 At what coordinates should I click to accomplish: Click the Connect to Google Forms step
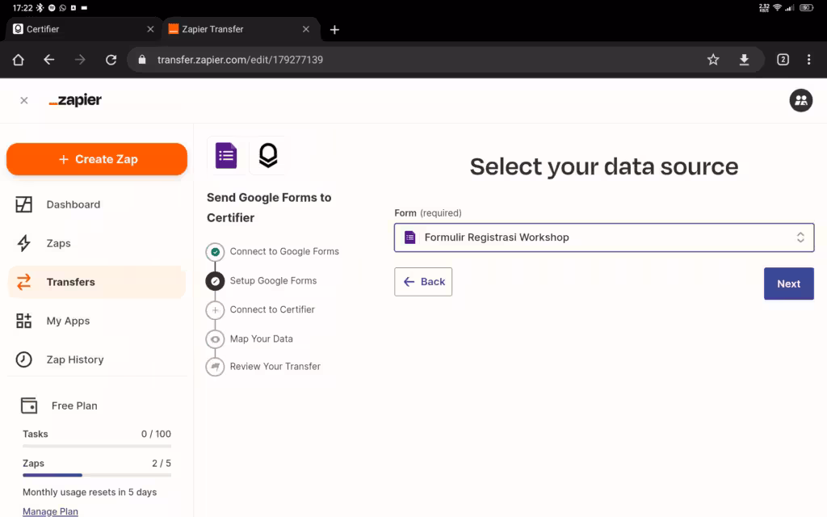click(x=284, y=252)
